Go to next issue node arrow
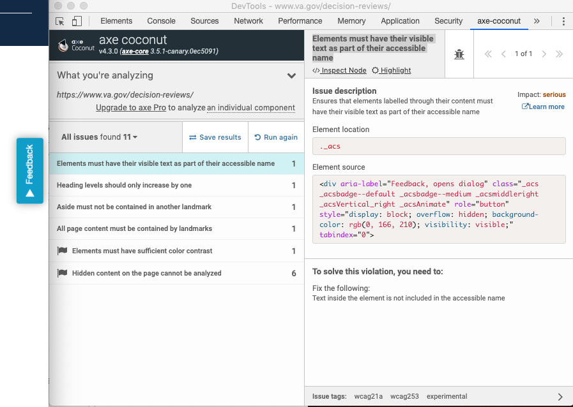The image size is (573, 407). point(544,54)
